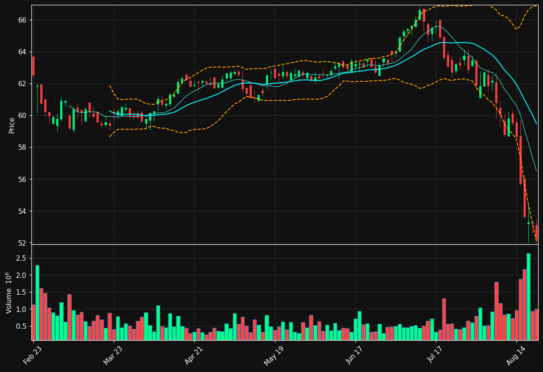This screenshot has width=543, height=372.
Task: Click the 1.5 volume tick label
Action: [21, 292]
